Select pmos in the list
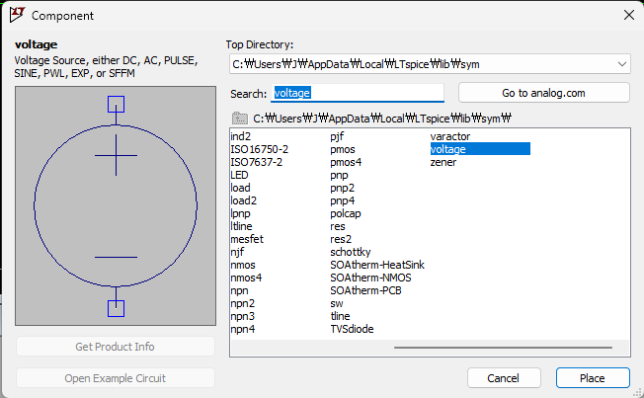The height and width of the screenshot is (398, 644). pyautogui.click(x=343, y=149)
